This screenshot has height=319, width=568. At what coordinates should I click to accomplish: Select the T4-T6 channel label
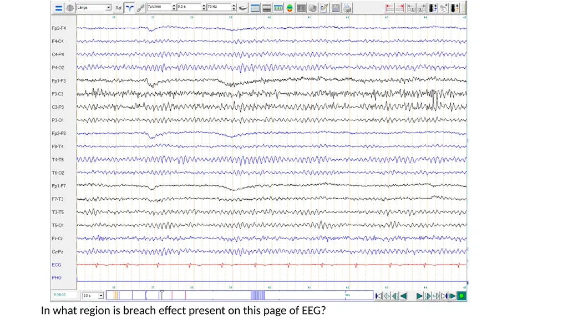click(58, 160)
